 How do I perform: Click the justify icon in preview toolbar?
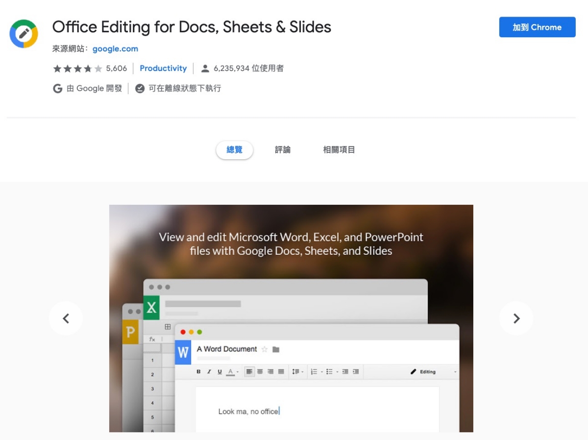[x=281, y=372]
